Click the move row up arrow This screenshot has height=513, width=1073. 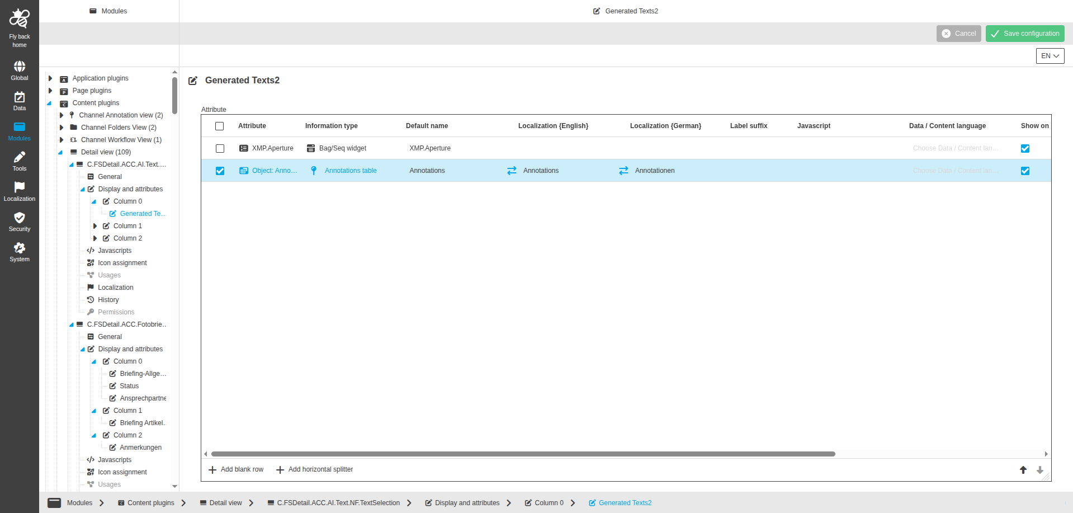[1023, 470]
